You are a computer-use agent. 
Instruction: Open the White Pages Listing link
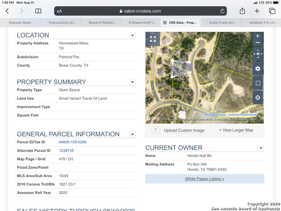pyautogui.click(x=205, y=179)
